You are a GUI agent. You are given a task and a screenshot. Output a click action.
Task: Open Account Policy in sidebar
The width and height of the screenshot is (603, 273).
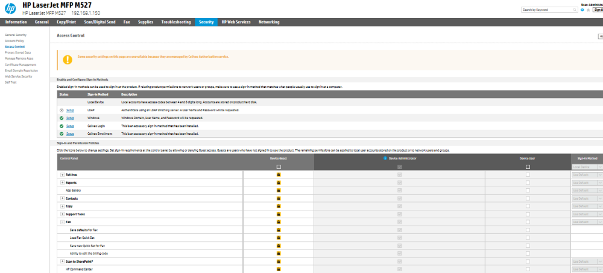pyautogui.click(x=14, y=41)
